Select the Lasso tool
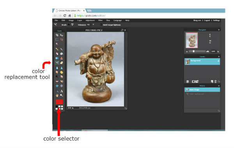234x148 pixels. tap(62, 39)
